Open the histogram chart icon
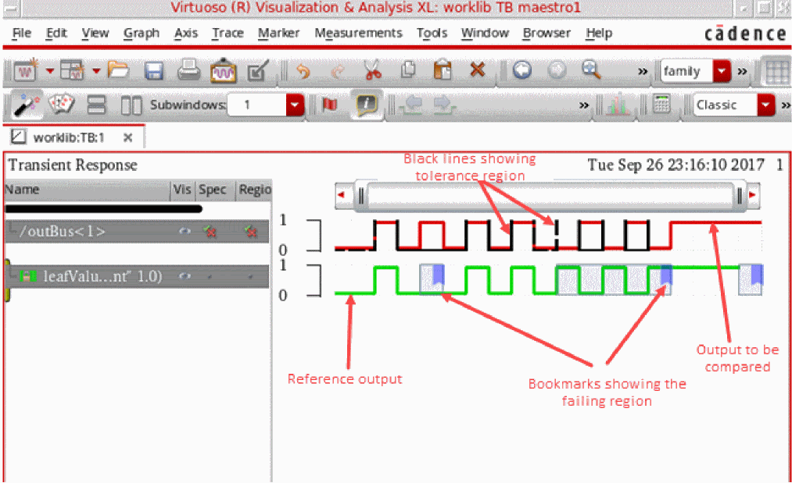Viewport: 792px width, 483px height. tap(618, 105)
